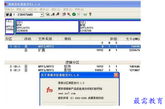The height and width of the screenshot is (109, 165).
Task: Open the 常规(G) menu
Action: 9,10
